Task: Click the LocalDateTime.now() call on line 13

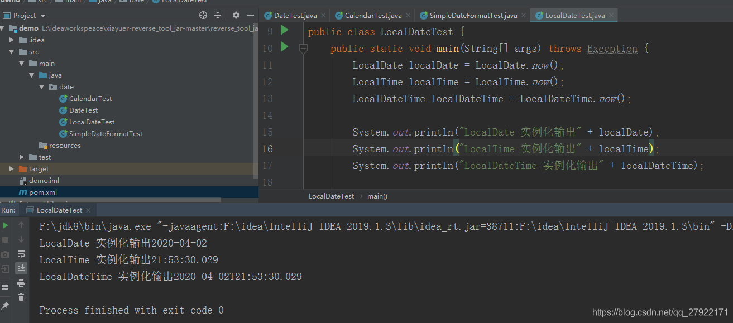Action: click(573, 99)
